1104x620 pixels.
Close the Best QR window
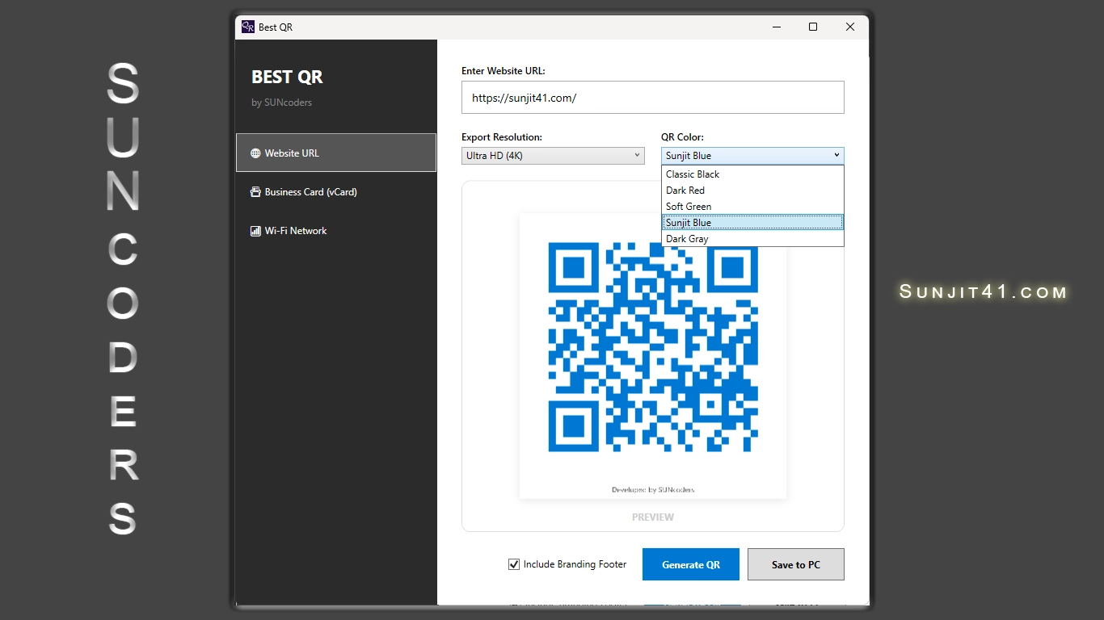pyautogui.click(x=850, y=27)
